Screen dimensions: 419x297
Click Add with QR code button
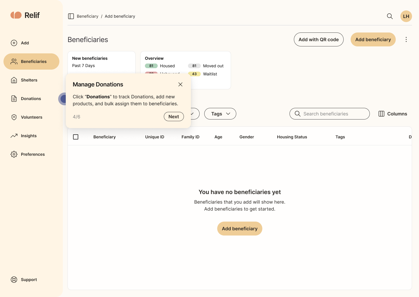tap(319, 39)
